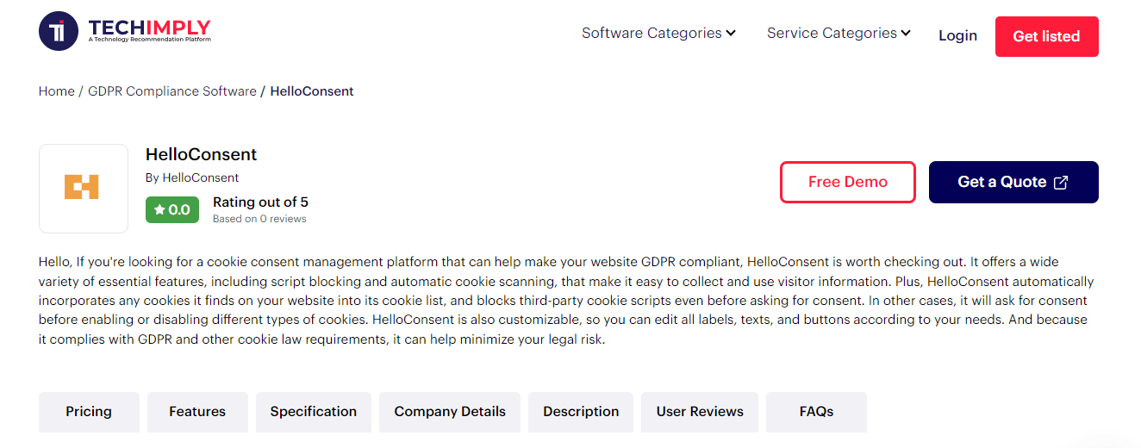Jump to the Description tab
The width and height of the screenshot is (1141, 448).
tap(581, 412)
